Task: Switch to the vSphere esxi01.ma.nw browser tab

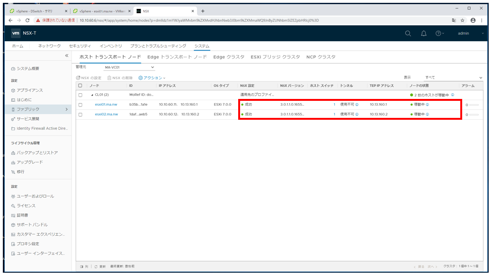Action: click(x=102, y=11)
